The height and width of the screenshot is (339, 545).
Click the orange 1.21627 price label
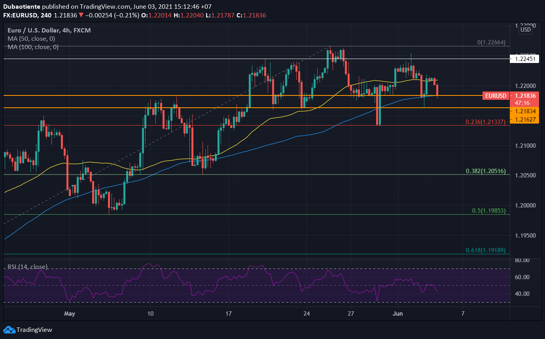click(x=525, y=119)
